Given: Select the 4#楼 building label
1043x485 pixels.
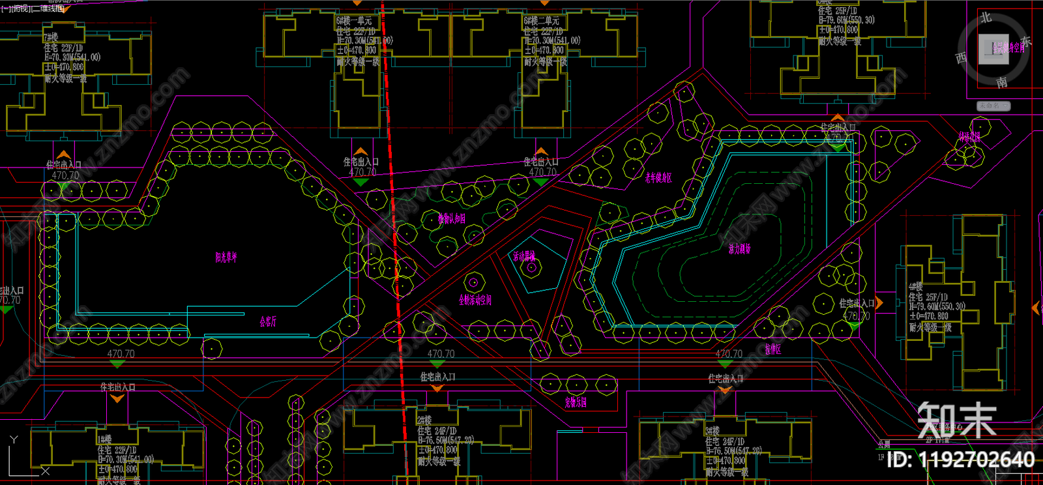Looking at the screenshot, I should pos(916,287).
